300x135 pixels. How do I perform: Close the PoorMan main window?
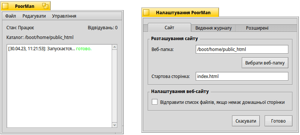click(6, 6)
